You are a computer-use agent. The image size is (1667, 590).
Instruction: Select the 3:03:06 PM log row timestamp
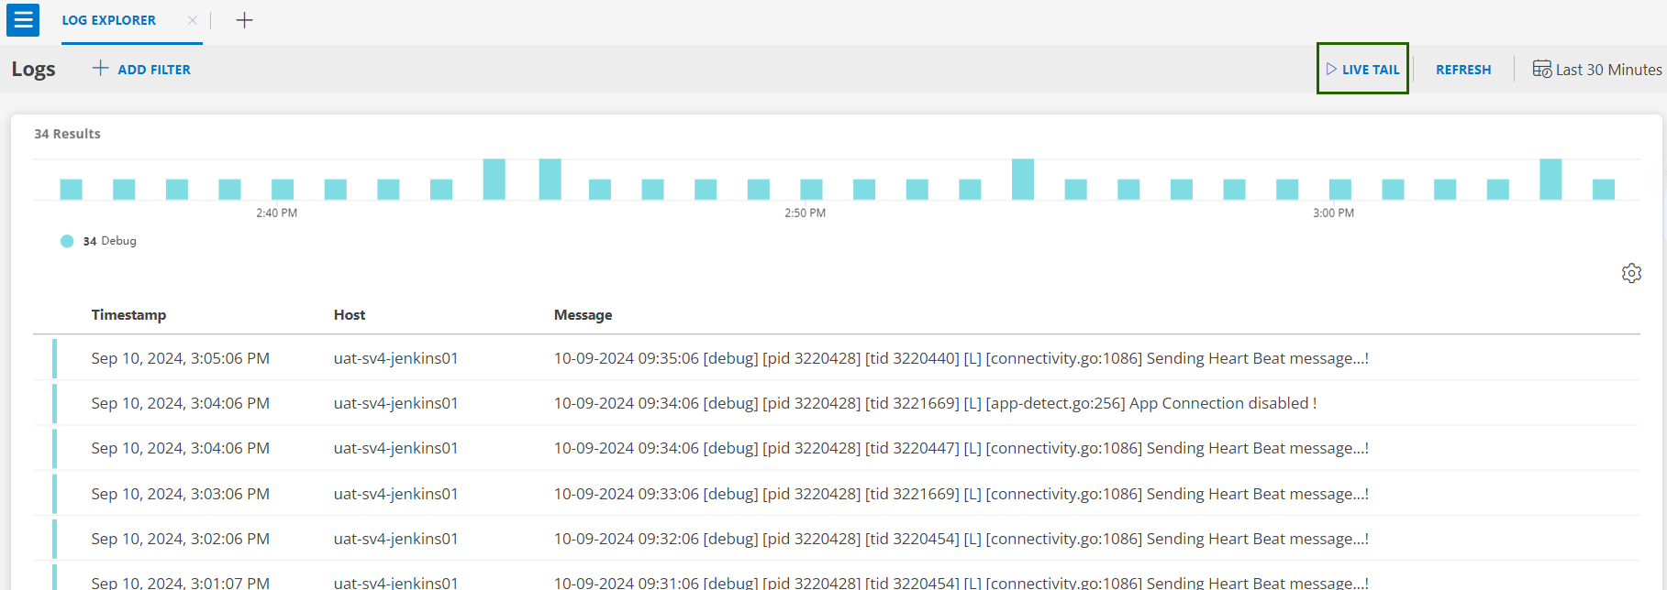pos(180,494)
